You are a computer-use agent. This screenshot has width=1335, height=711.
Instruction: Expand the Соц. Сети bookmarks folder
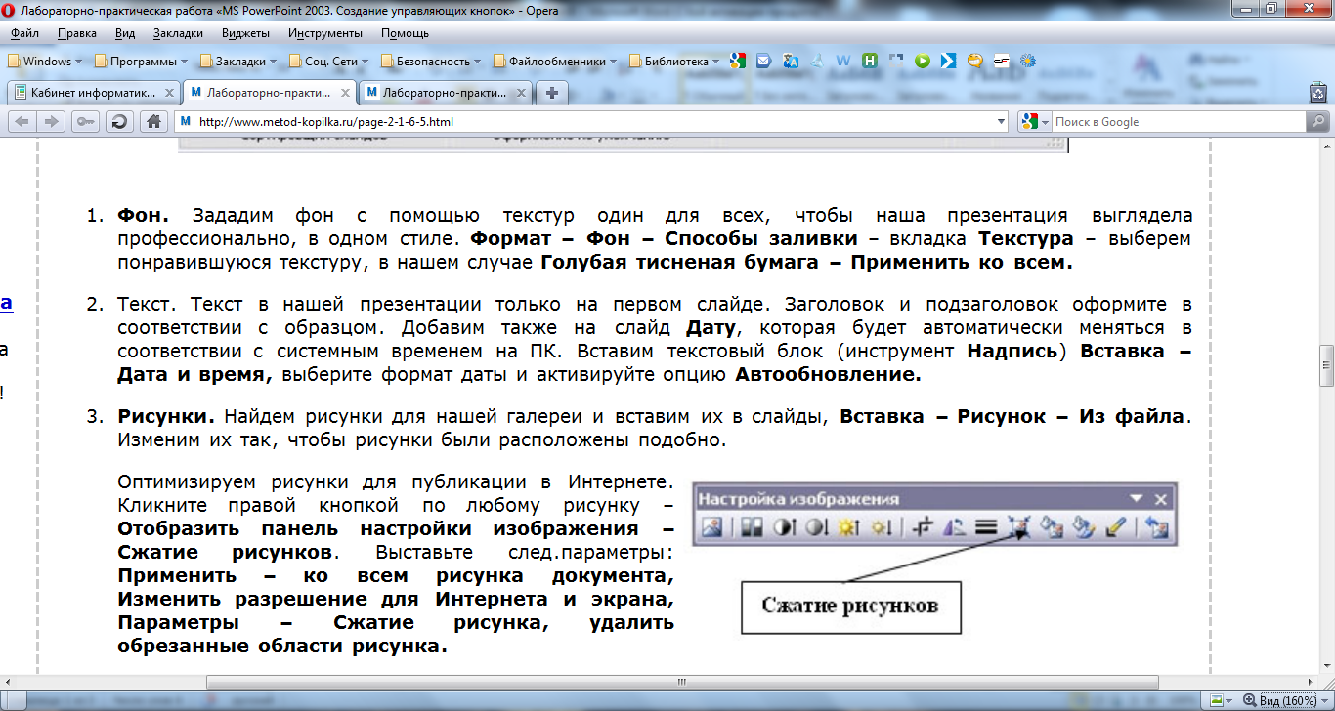point(328,61)
